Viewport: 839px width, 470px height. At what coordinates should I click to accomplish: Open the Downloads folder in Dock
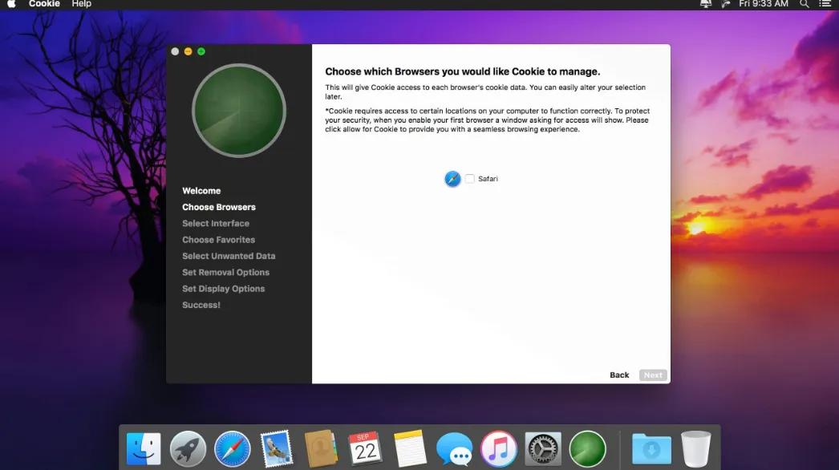pyautogui.click(x=651, y=448)
